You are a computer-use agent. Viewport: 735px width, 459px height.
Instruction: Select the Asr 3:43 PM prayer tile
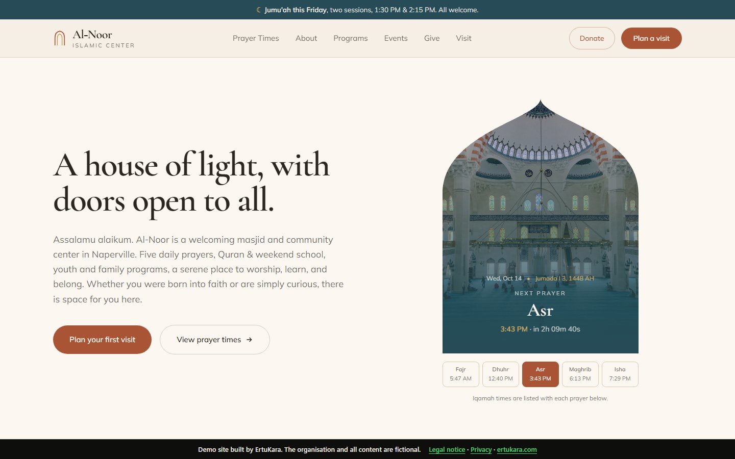point(541,374)
